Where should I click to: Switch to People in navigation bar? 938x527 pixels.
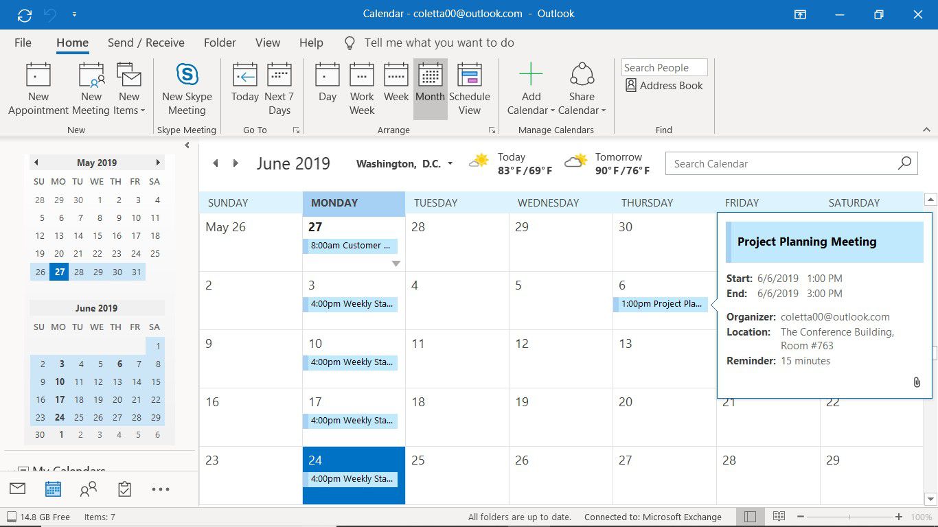89,489
